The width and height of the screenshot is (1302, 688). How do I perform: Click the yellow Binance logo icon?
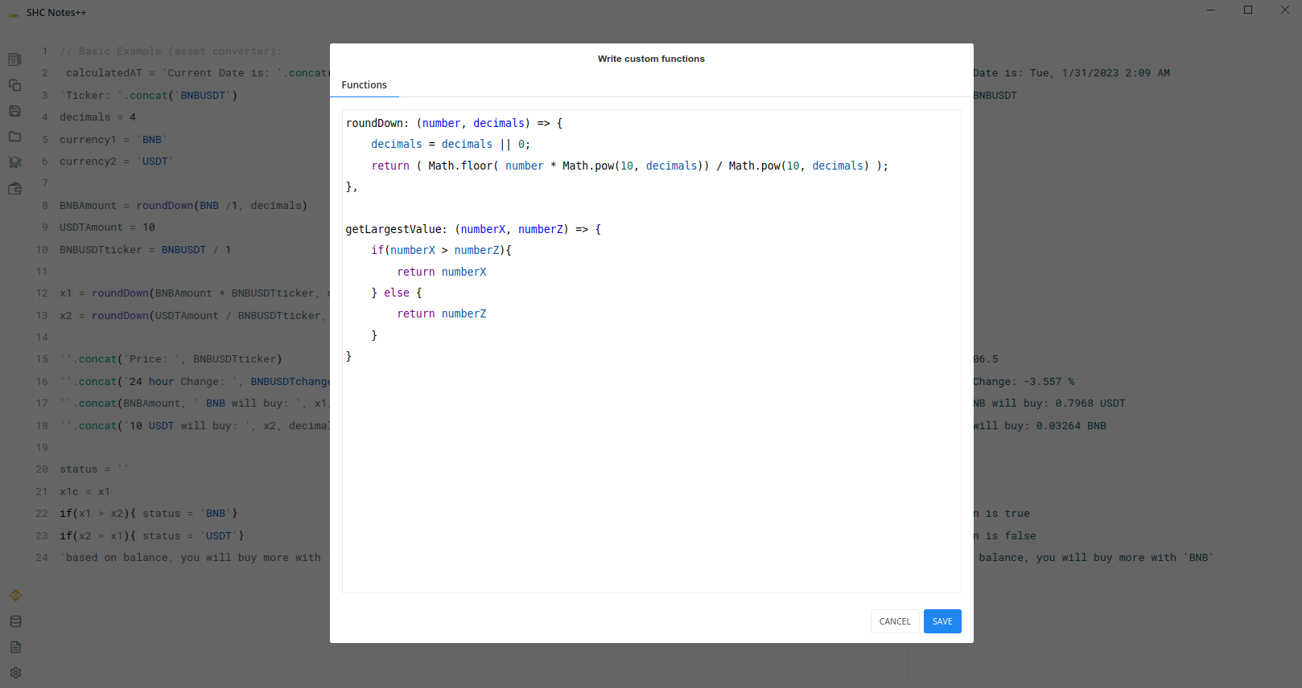[x=15, y=596]
